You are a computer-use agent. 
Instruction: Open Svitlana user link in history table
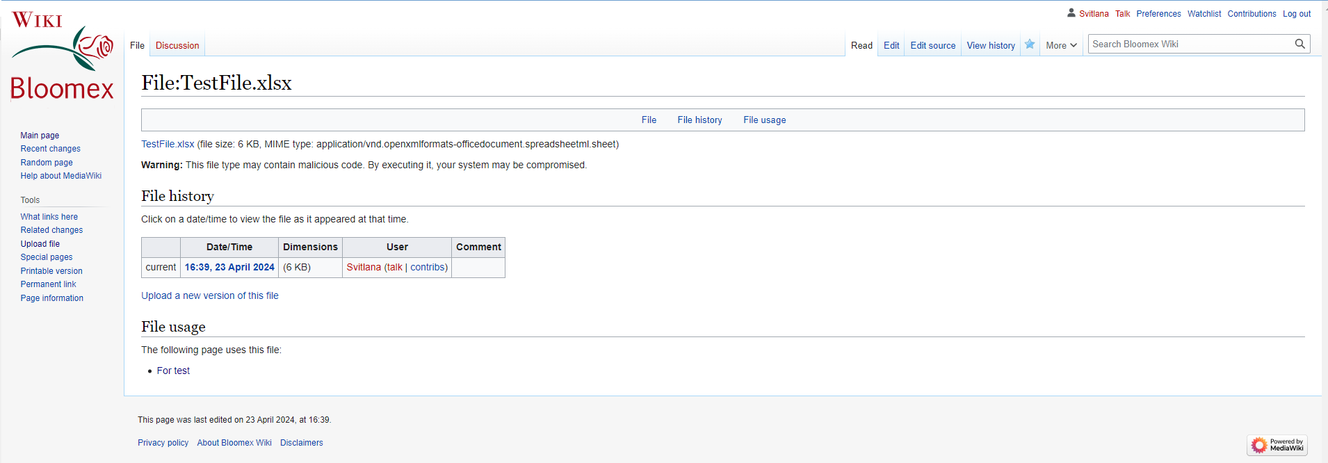(x=364, y=267)
